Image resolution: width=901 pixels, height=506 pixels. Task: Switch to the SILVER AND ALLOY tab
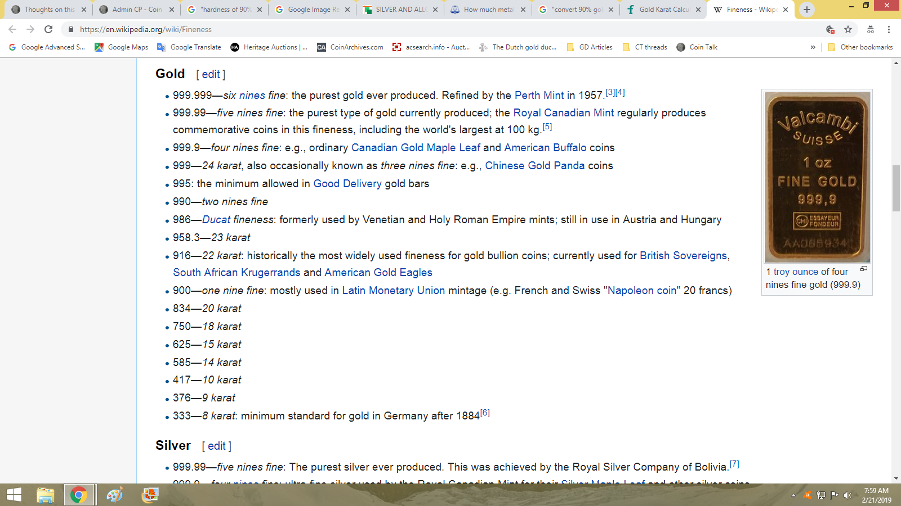400,10
